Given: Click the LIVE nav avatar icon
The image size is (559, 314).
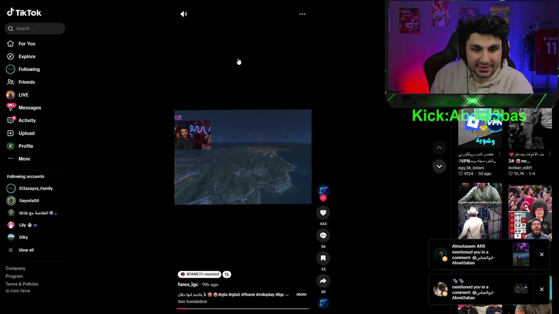Looking at the screenshot, I should [x=10, y=95].
